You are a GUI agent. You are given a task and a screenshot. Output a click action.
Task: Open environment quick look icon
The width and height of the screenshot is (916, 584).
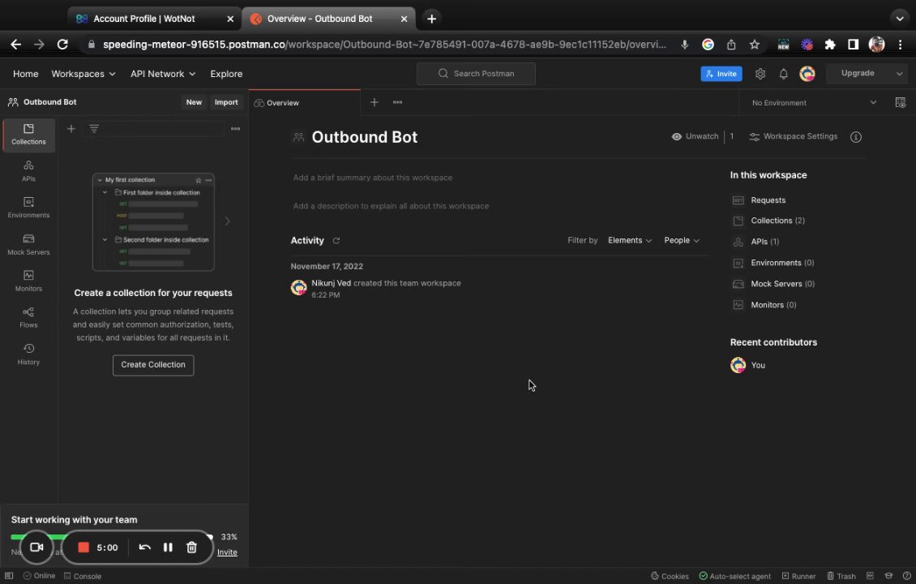901,102
